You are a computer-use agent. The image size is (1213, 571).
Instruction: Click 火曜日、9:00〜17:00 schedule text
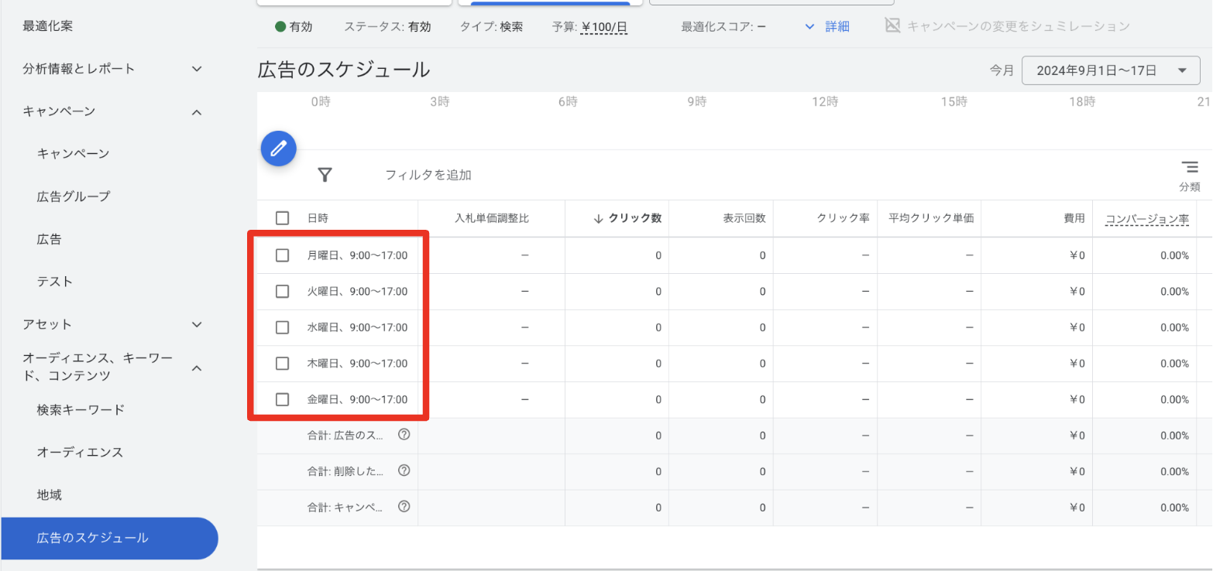(357, 292)
